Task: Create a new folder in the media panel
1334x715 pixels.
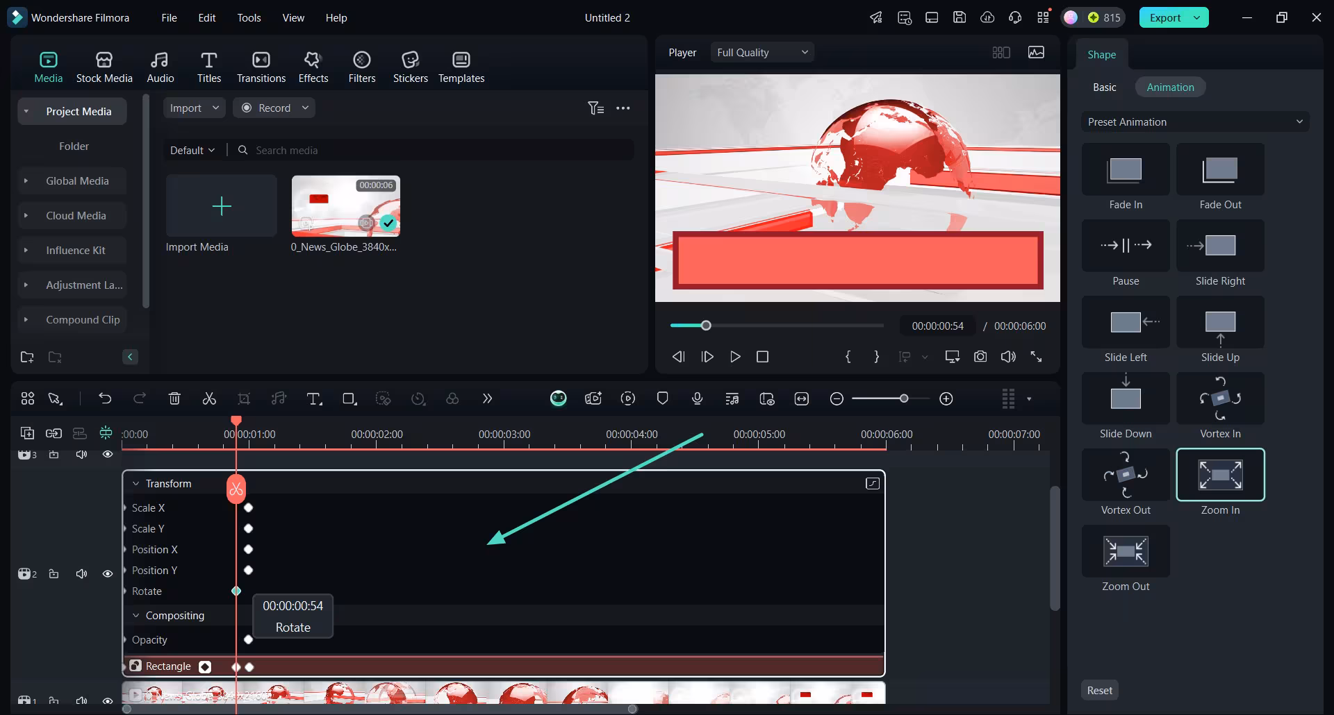Action: tap(27, 357)
